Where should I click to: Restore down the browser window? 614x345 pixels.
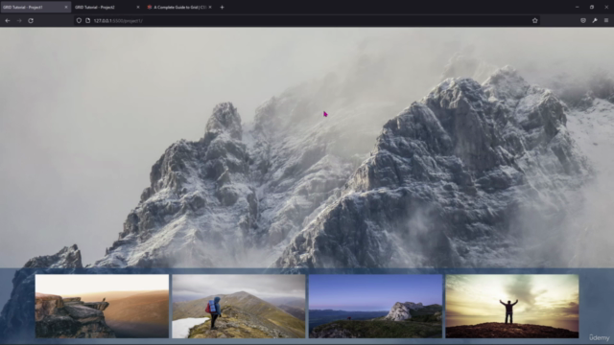592,7
